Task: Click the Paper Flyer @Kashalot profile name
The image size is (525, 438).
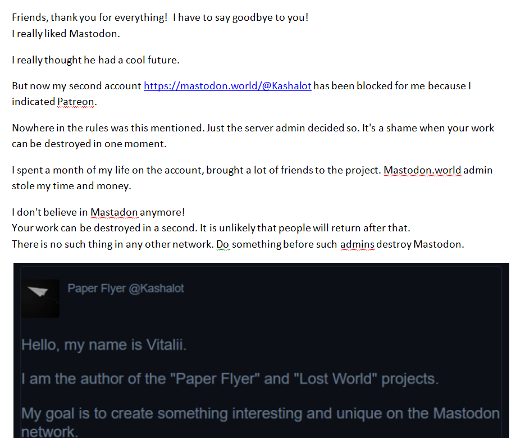Action: tap(126, 288)
